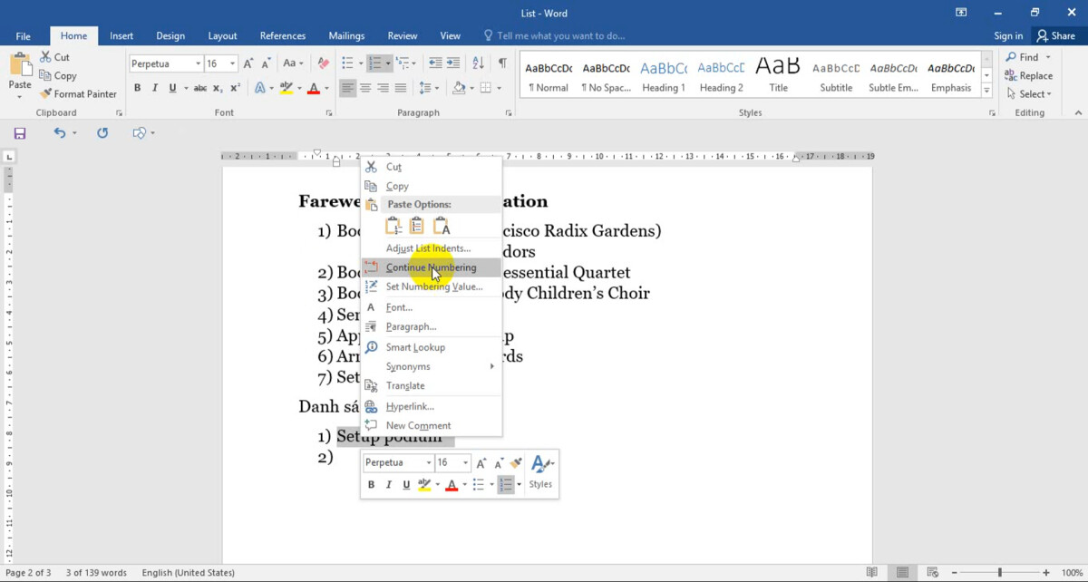This screenshot has height=582, width=1088.
Task: Click the Clear All Formatting icon
Action: tap(323, 63)
